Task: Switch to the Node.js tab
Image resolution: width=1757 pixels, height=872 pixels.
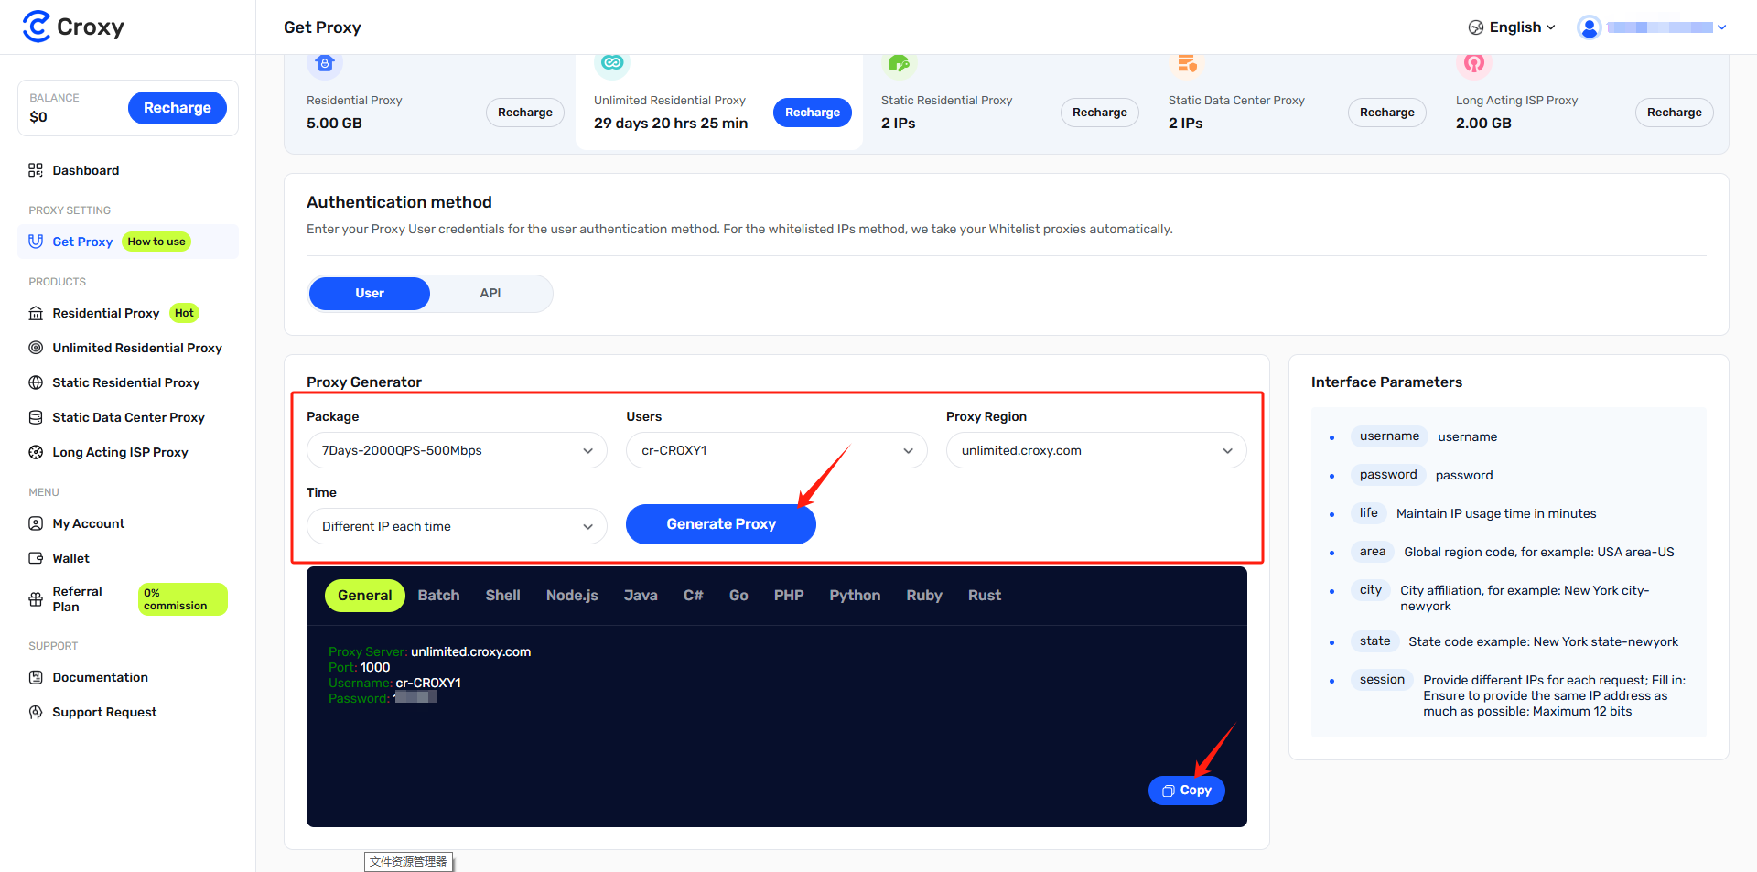Action: point(572,596)
